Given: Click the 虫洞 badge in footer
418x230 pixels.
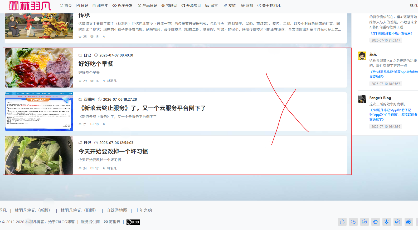Looking at the screenshot, I should [133, 222].
